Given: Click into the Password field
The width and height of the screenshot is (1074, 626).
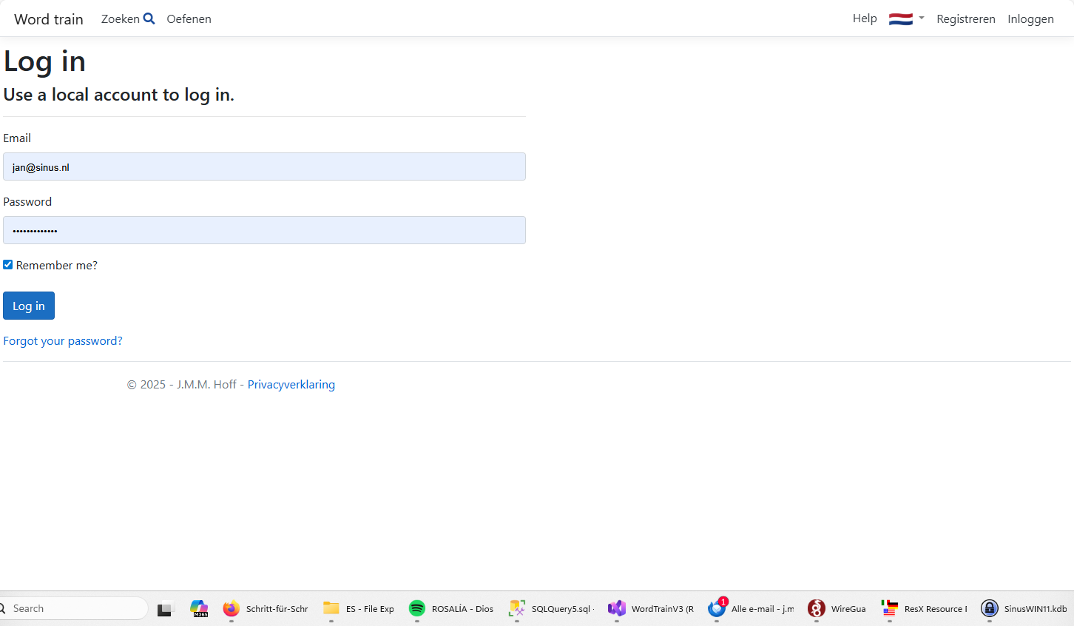Looking at the screenshot, I should click(x=264, y=230).
